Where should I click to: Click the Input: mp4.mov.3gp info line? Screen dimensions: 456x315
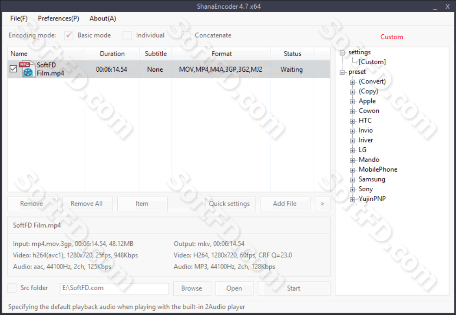[73, 244]
